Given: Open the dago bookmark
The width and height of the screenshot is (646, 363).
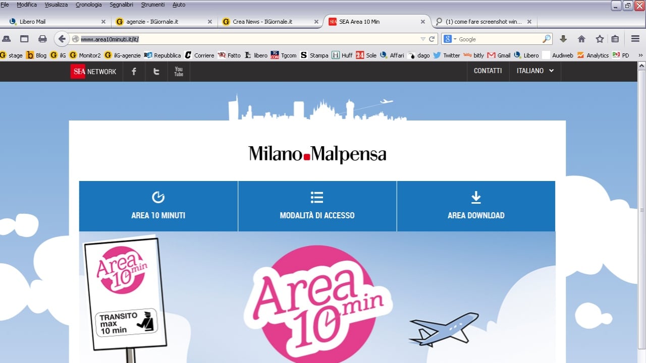Looking at the screenshot, I should pos(418,55).
